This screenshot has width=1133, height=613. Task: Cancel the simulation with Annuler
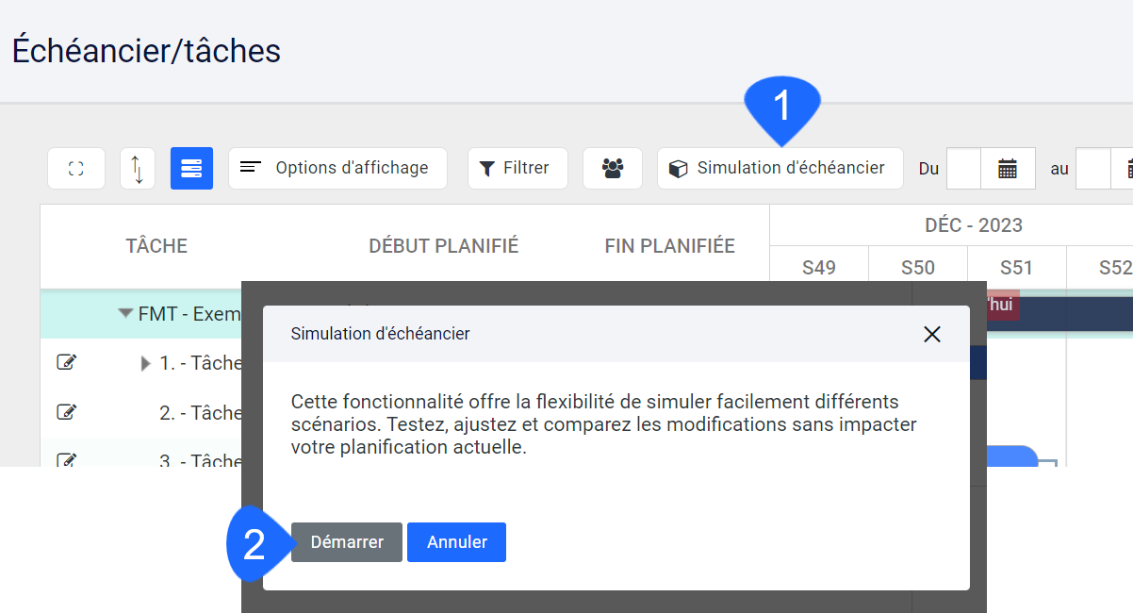tap(456, 541)
